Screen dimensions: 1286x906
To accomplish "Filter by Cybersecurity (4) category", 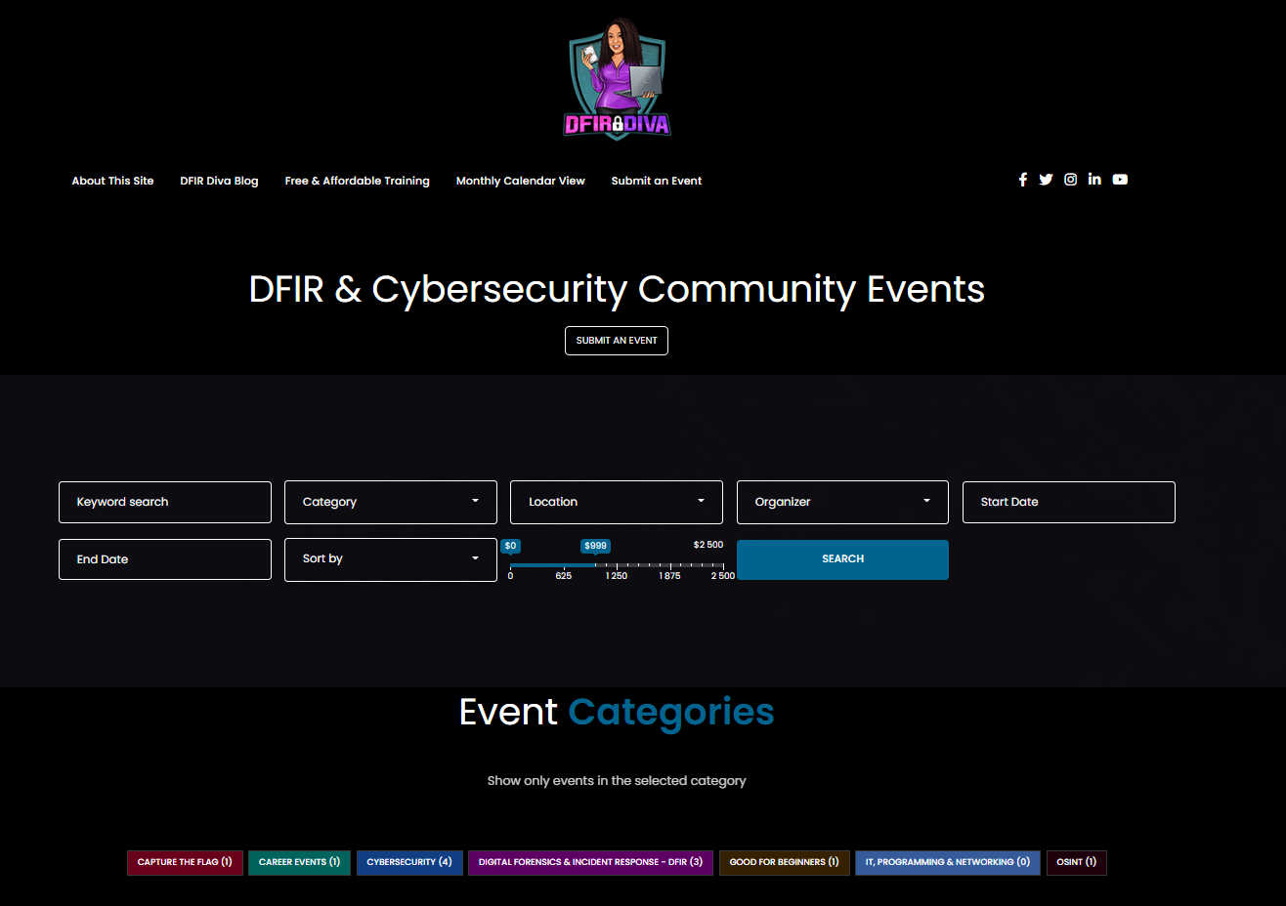I will [x=409, y=862].
